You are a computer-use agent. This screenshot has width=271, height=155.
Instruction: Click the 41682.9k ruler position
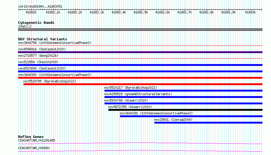[x=229, y=12]
